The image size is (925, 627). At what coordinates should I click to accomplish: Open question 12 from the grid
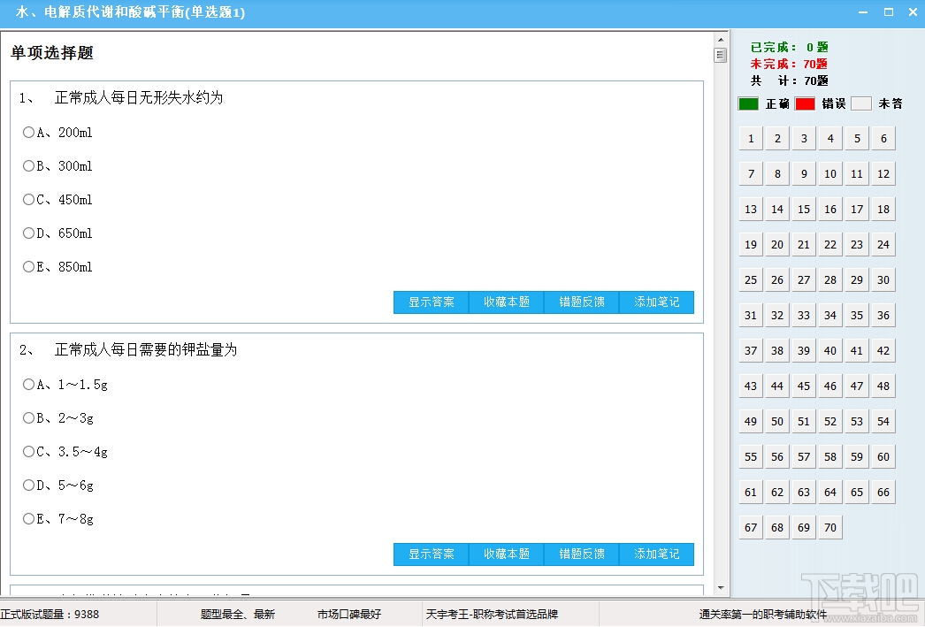tap(883, 174)
